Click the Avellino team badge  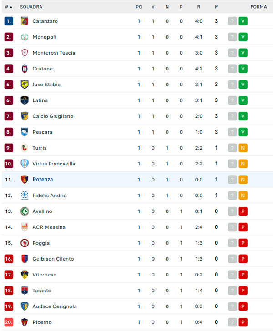[x=25, y=211]
